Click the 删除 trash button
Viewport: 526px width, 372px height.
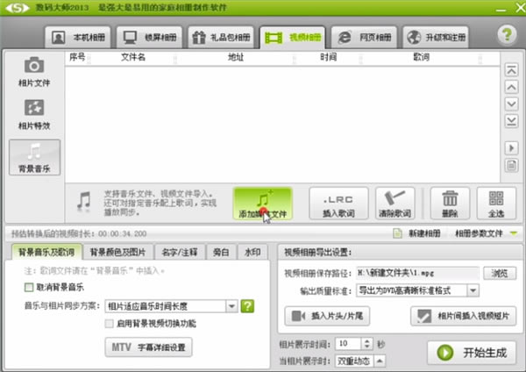click(x=450, y=204)
